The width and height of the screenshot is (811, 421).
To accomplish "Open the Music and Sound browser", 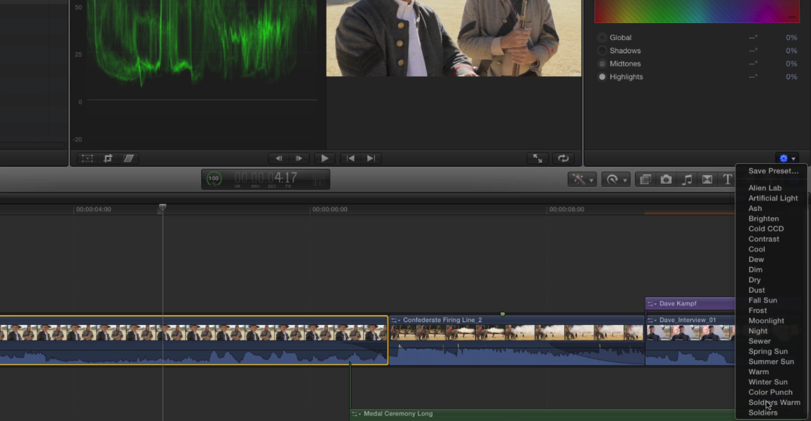I will [687, 179].
